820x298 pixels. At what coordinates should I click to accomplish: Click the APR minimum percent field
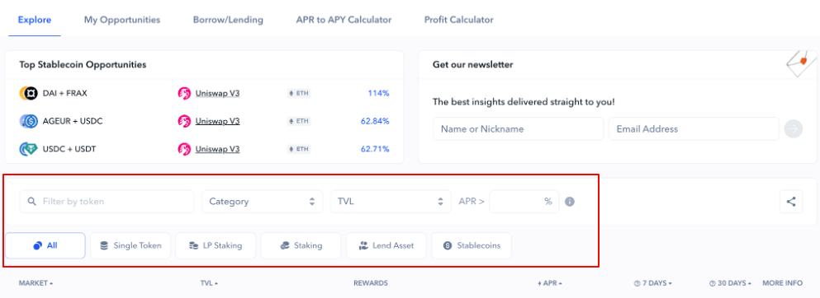(x=524, y=202)
